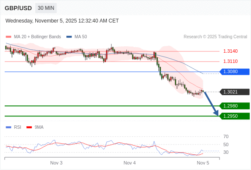Viewport: 251px width, 170px height.
Task: Click the black 1.3021 current price tag
Action: click(x=234, y=92)
